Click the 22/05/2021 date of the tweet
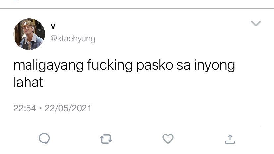This screenshot has height=154, width=274. pos(68,108)
